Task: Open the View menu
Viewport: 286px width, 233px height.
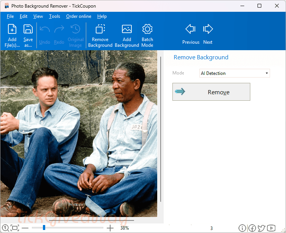Action: click(38, 16)
